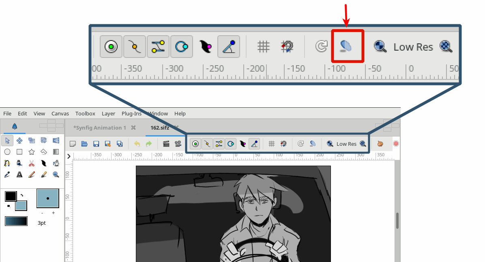Click the Save All icon
Image resolution: width=485 pixels, height=262 pixels.
[119, 144]
